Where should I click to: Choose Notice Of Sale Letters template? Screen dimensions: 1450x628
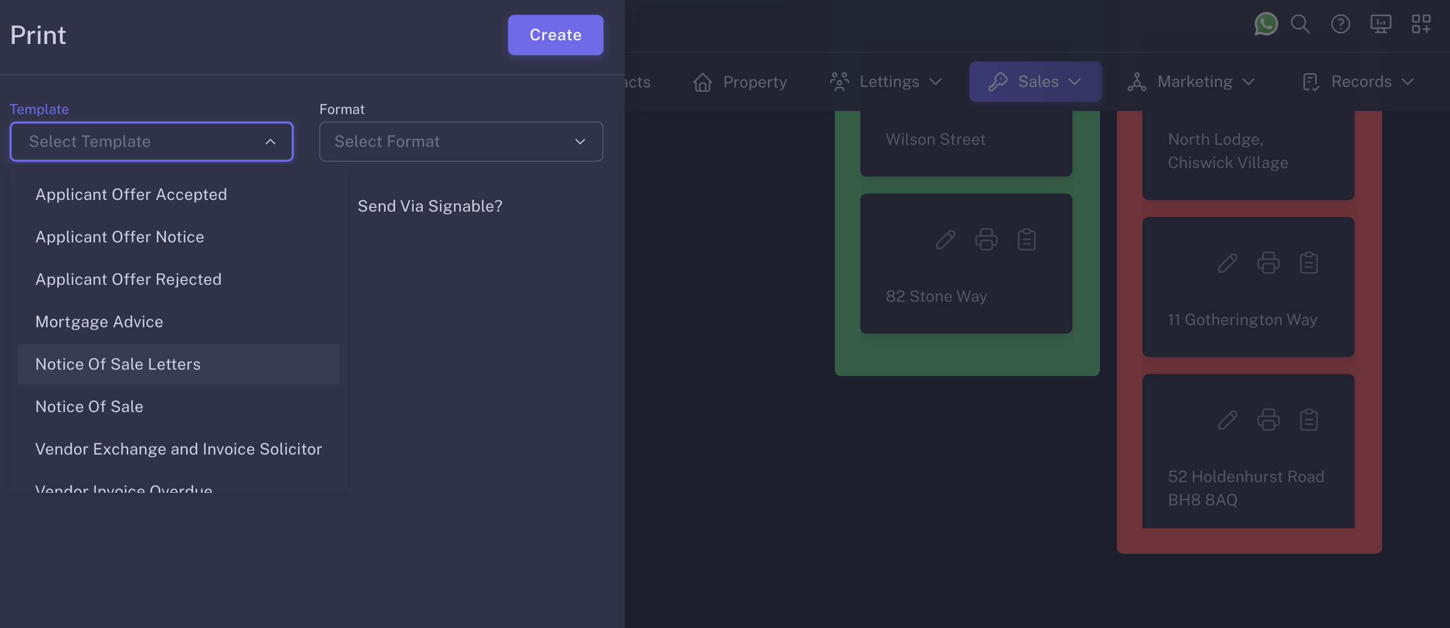(118, 364)
